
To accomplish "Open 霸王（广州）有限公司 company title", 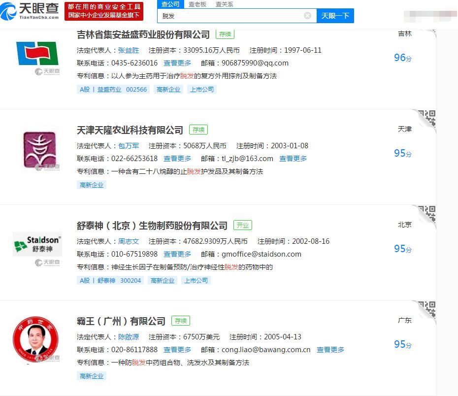I will coord(121,321).
